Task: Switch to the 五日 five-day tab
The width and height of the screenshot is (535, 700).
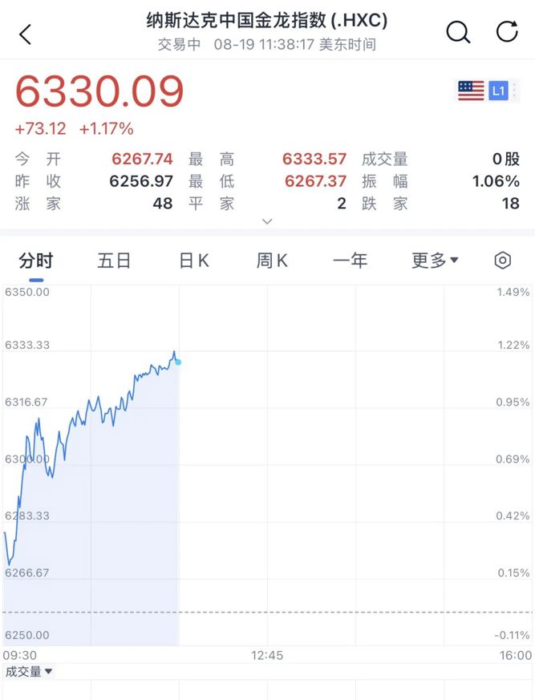Action: [x=114, y=261]
